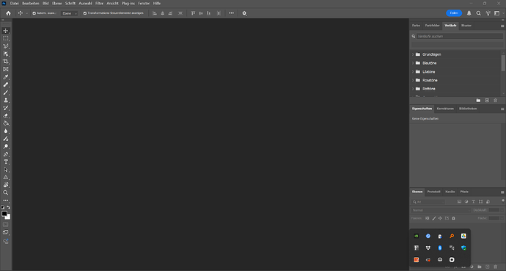Toggle the Autom. ausw. checkbox
506x271 pixels.
(x=34, y=13)
